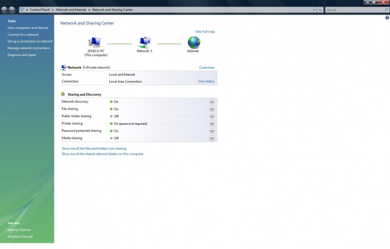Click the Internet globe icon
Viewport: 390px width, 249px height.
[x=193, y=42]
